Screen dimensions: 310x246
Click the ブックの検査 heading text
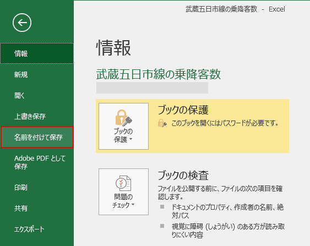coord(183,176)
